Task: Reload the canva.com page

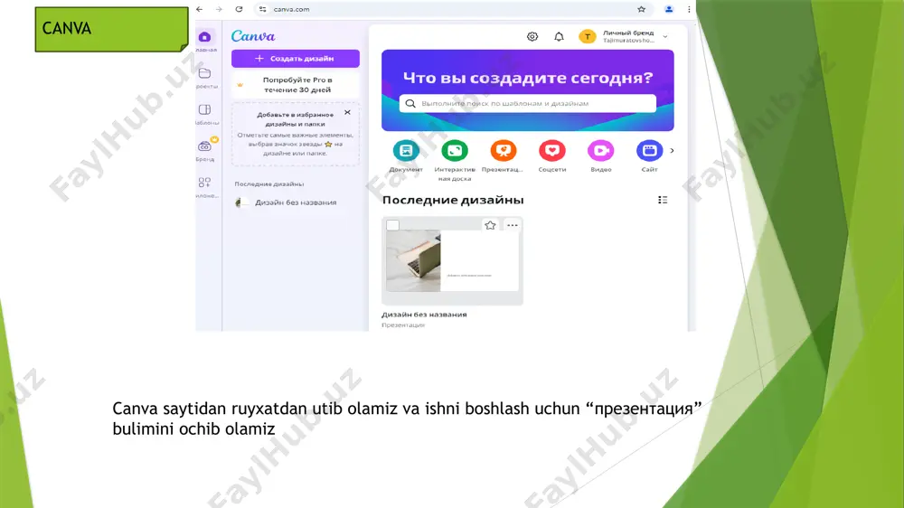Action: 239,9
